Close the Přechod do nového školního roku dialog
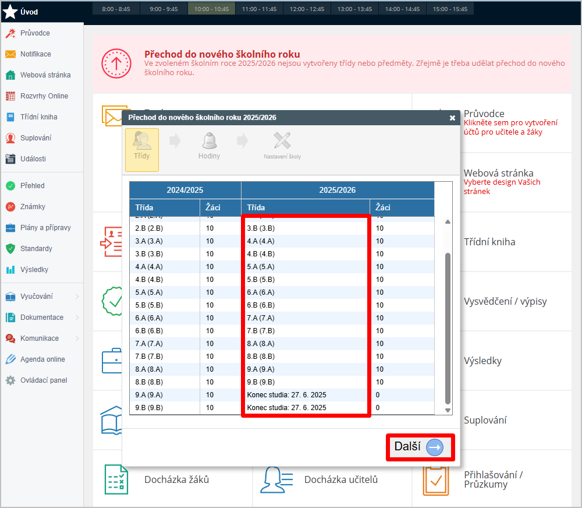This screenshot has width=582, height=508. (452, 118)
